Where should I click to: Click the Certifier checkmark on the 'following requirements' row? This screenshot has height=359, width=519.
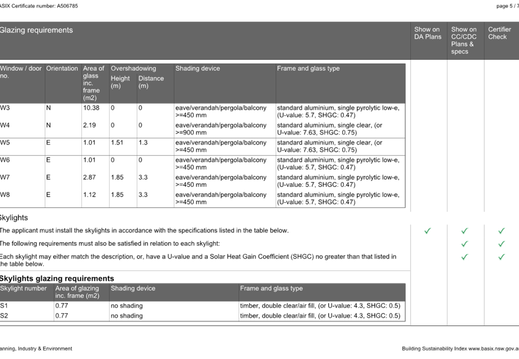coord(502,244)
